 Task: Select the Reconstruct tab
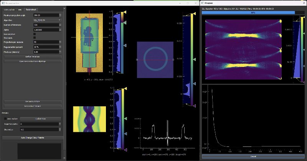31,10
